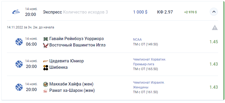Open Чемпионат Хорватии Премьер-лига link

[150, 62]
